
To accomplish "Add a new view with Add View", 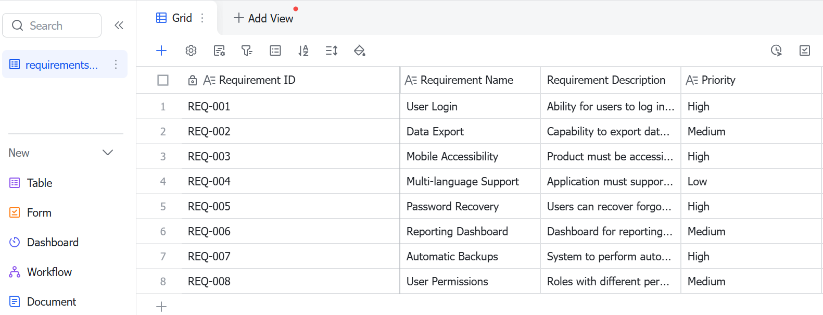I will [x=263, y=18].
